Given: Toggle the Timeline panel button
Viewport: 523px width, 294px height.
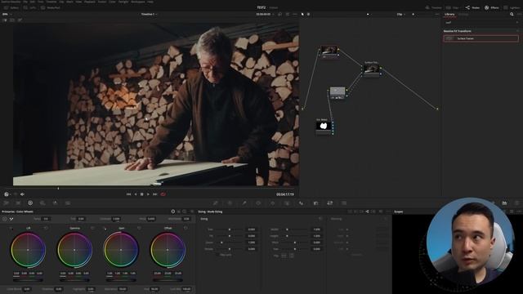Looking at the screenshot, I should coord(433,7).
